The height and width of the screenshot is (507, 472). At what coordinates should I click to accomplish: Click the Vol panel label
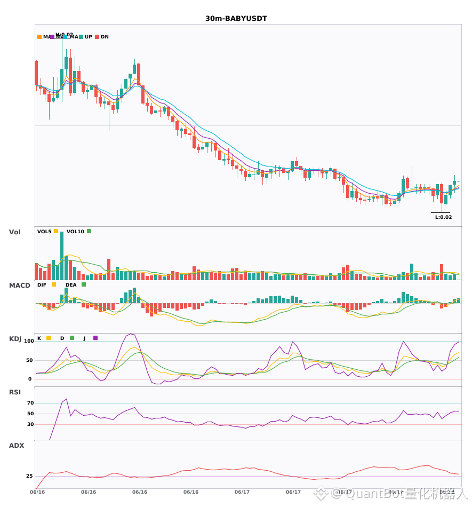pyautogui.click(x=14, y=232)
